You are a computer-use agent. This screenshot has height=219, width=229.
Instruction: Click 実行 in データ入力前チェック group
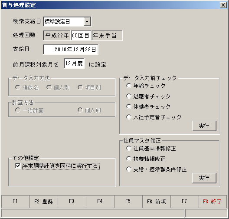(204, 126)
